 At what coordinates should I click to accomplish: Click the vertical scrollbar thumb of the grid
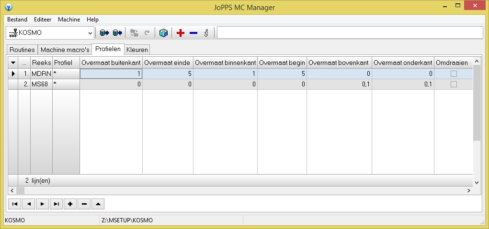477,103
